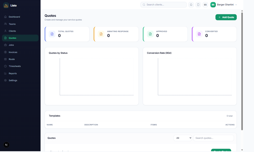
Task: Click the Awaiting Response card icon
Action: (x=101, y=34)
